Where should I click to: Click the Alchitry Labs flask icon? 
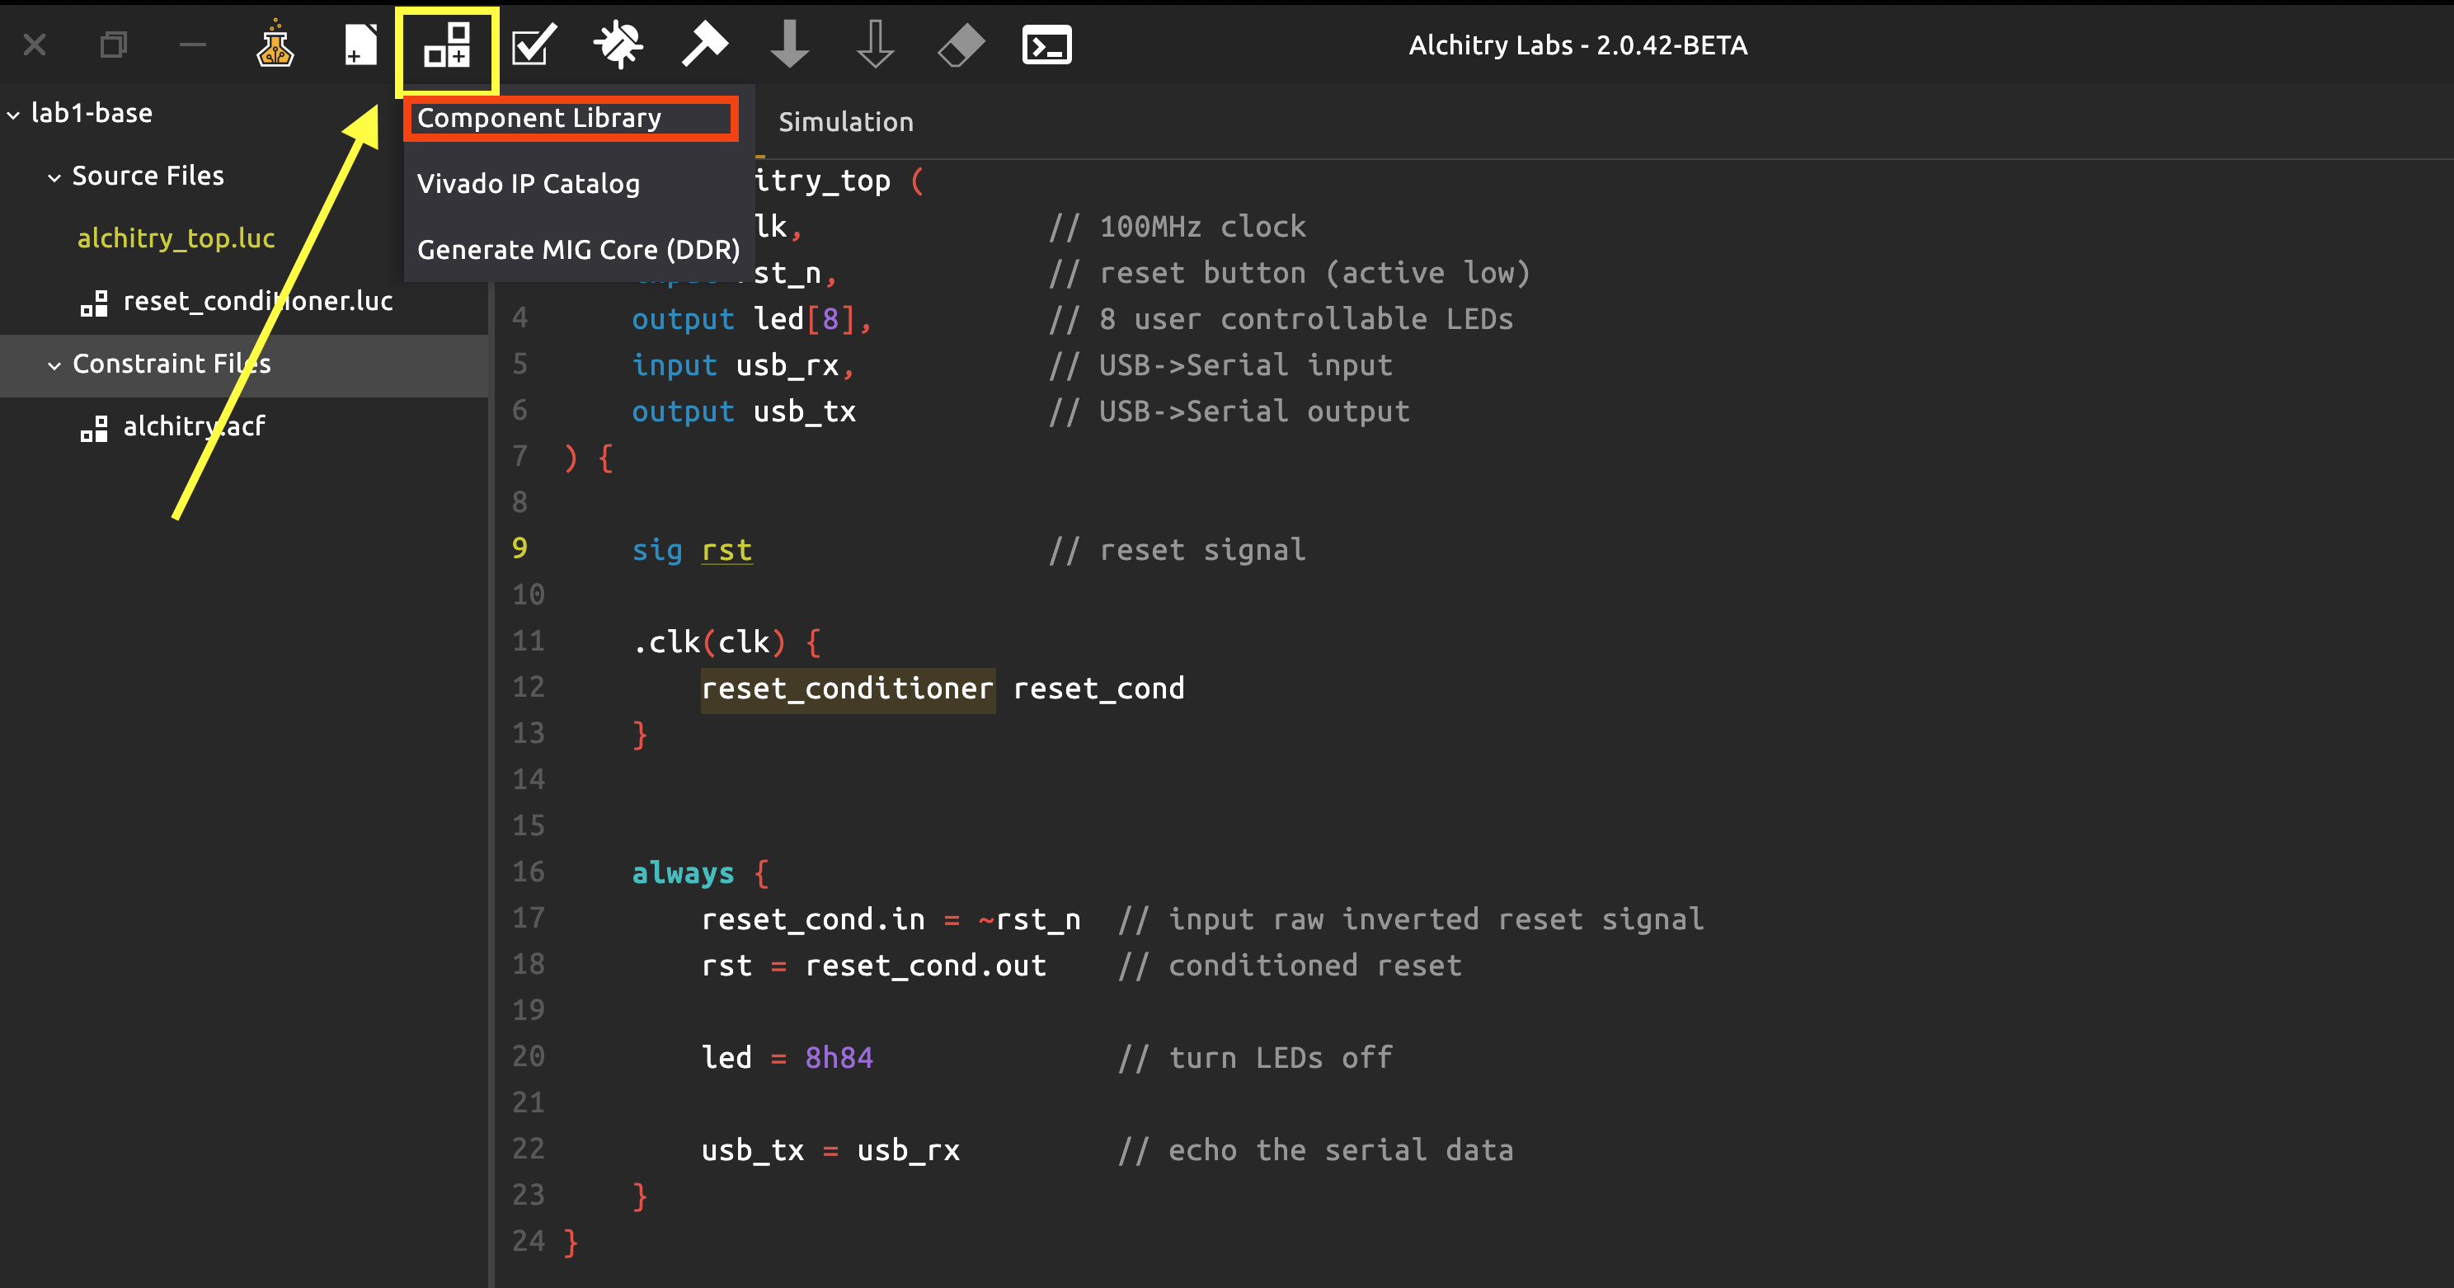pyautogui.click(x=275, y=45)
